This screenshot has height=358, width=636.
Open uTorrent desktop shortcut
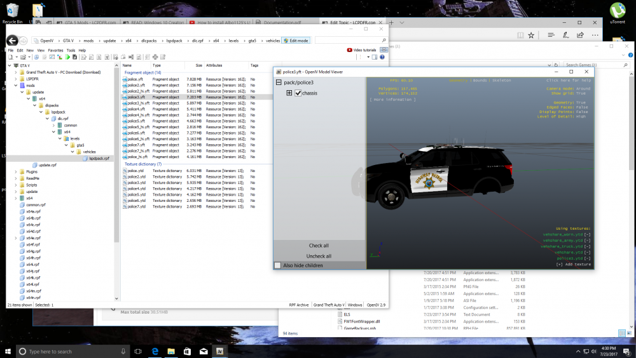[617, 11]
